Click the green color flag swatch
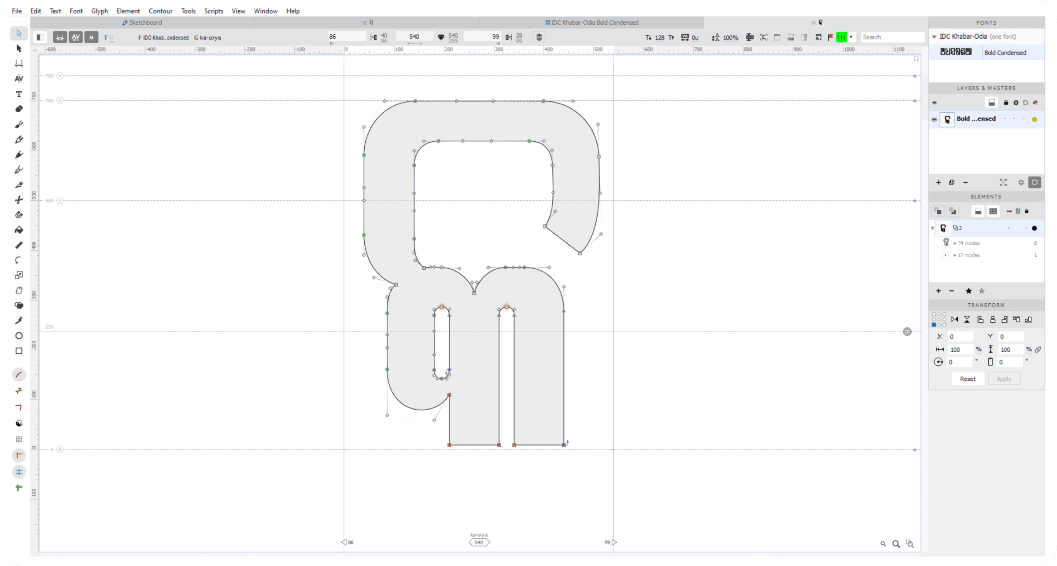This screenshot has height=566, width=1057. tap(842, 37)
